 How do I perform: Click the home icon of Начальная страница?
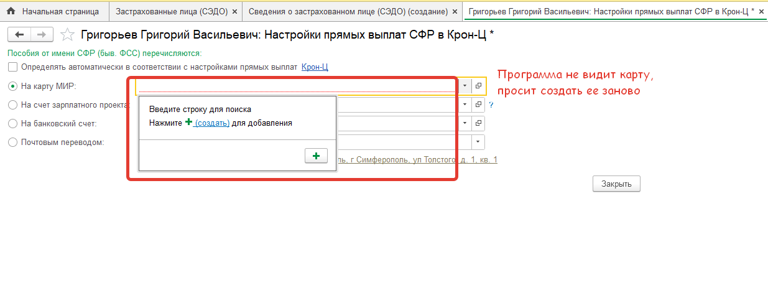pos(11,11)
